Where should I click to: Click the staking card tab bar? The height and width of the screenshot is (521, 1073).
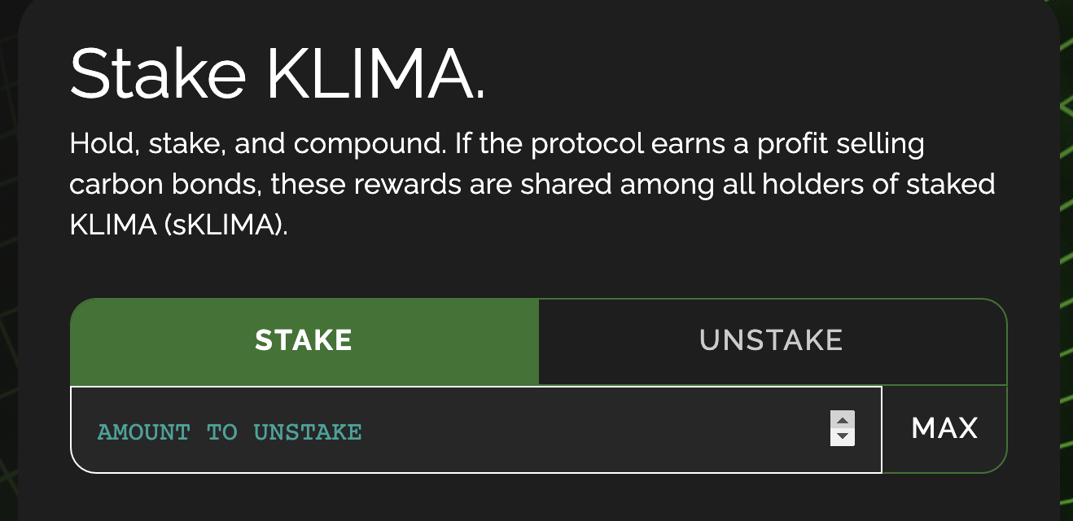tap(537, 340)
